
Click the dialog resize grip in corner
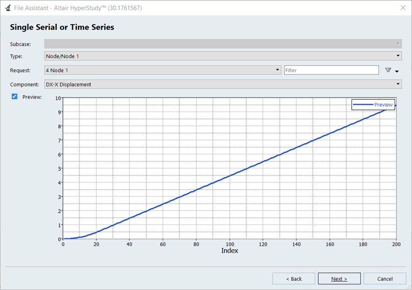409,287
